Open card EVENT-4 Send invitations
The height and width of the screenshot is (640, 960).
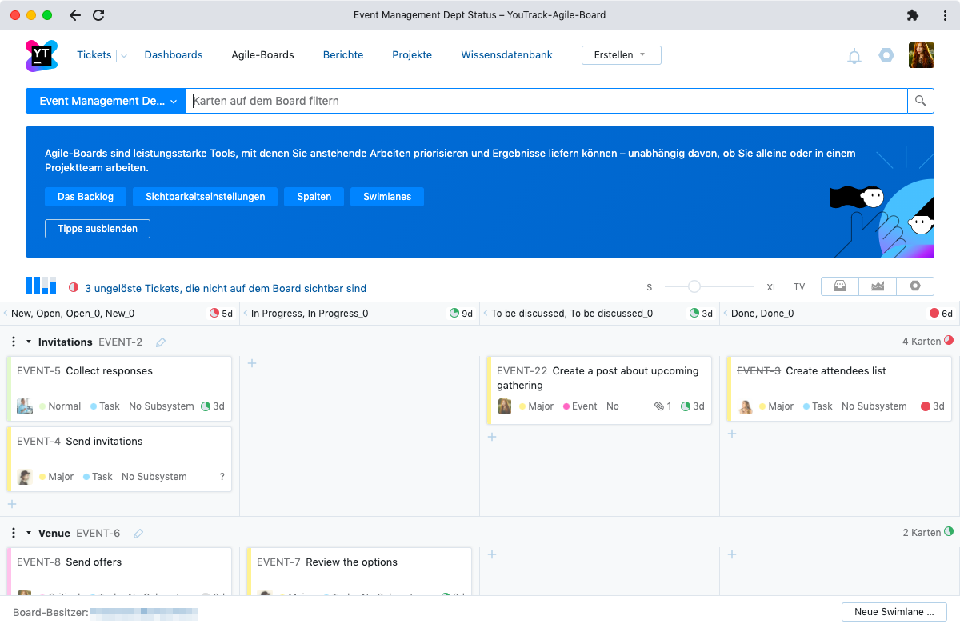click(x=120, y=459)
